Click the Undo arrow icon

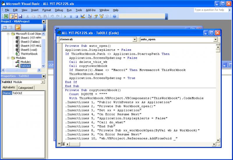point(52,16)
